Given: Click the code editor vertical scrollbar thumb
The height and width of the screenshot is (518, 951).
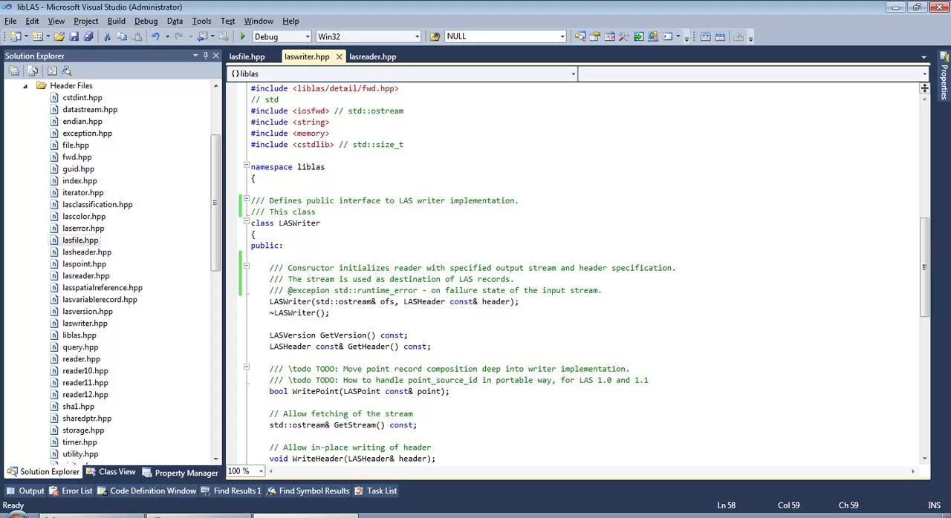Looking at the screenshot, I should 924,267.
